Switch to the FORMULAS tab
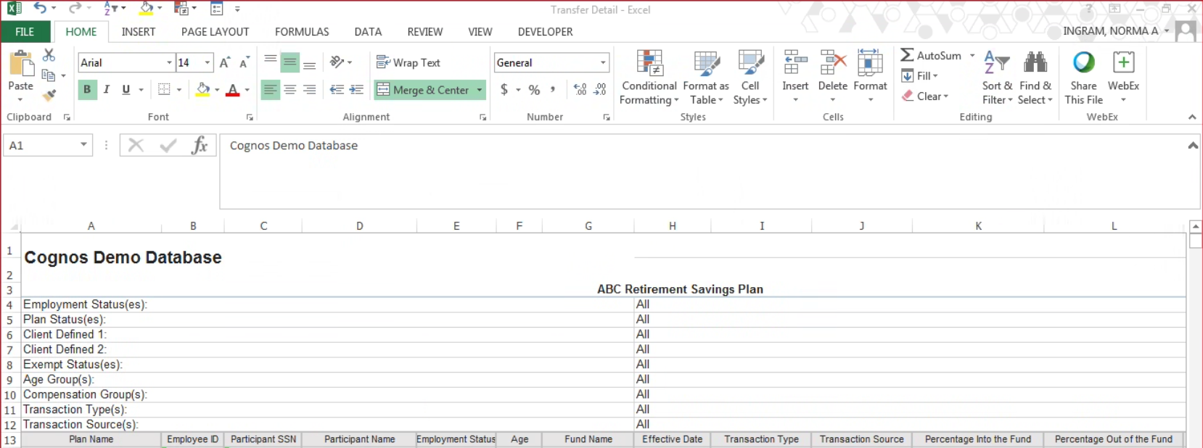The image size is (1203, 448). pyautogui.click(x=302, y=32)
